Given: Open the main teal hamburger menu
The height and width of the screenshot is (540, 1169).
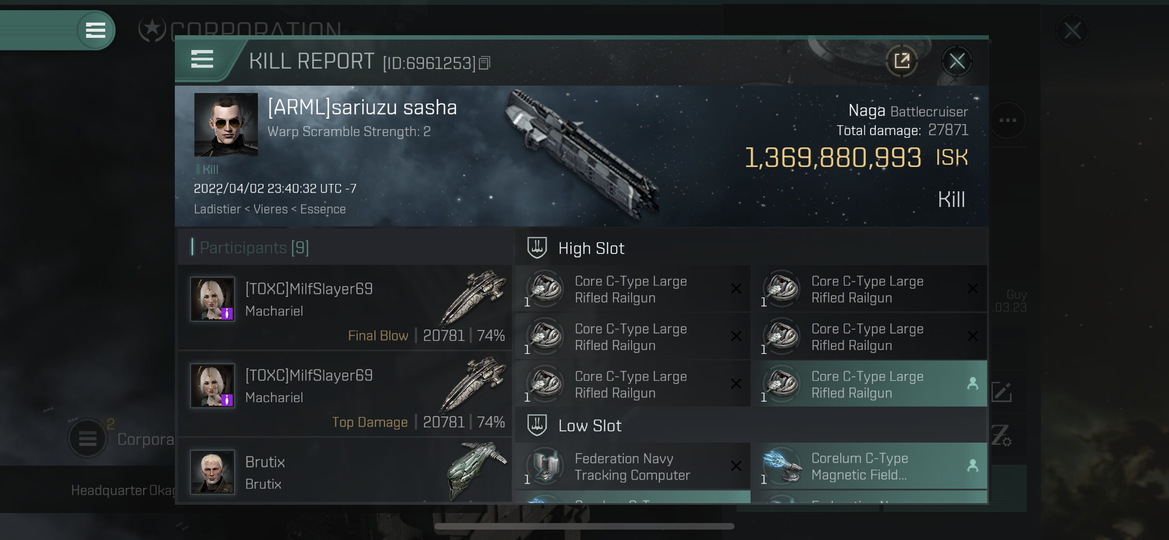Looking at the screenshot, I should tap(95, 30).
